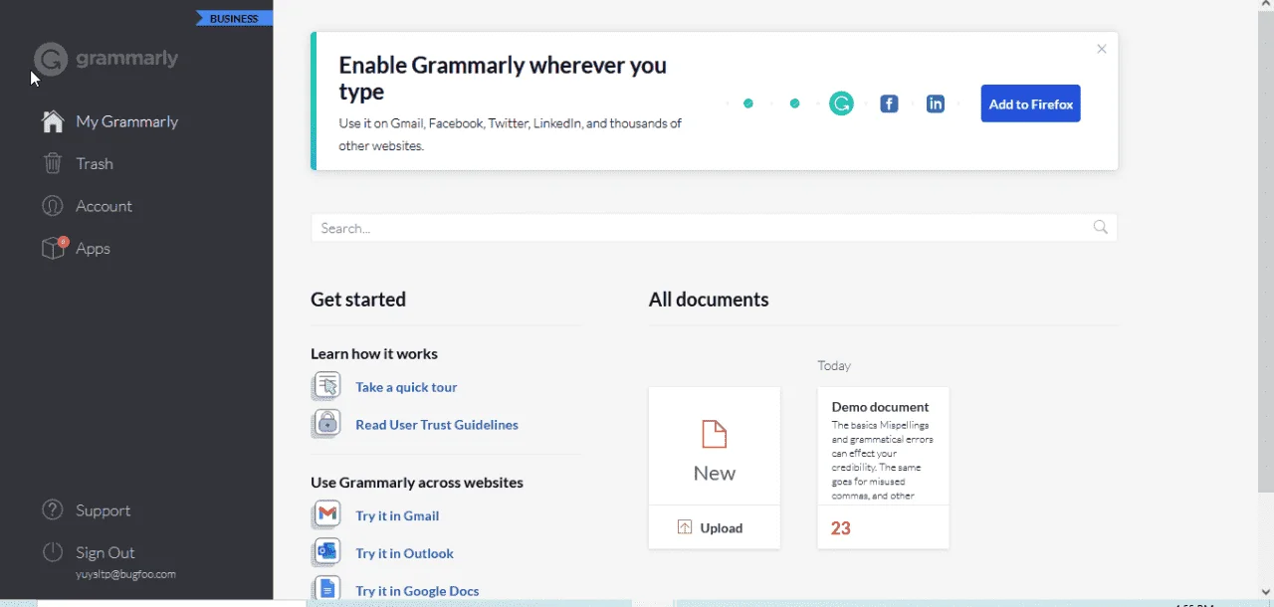Create a New document
1274x607 pixels.
tap(715, 446)
